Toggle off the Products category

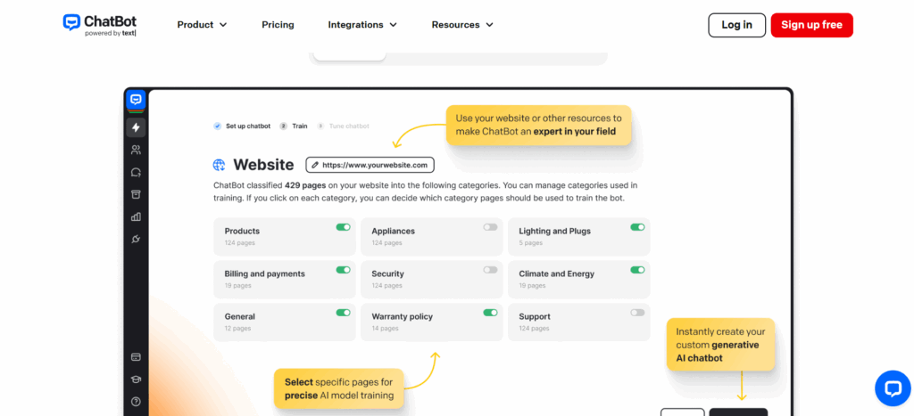[x=343, y=227]
